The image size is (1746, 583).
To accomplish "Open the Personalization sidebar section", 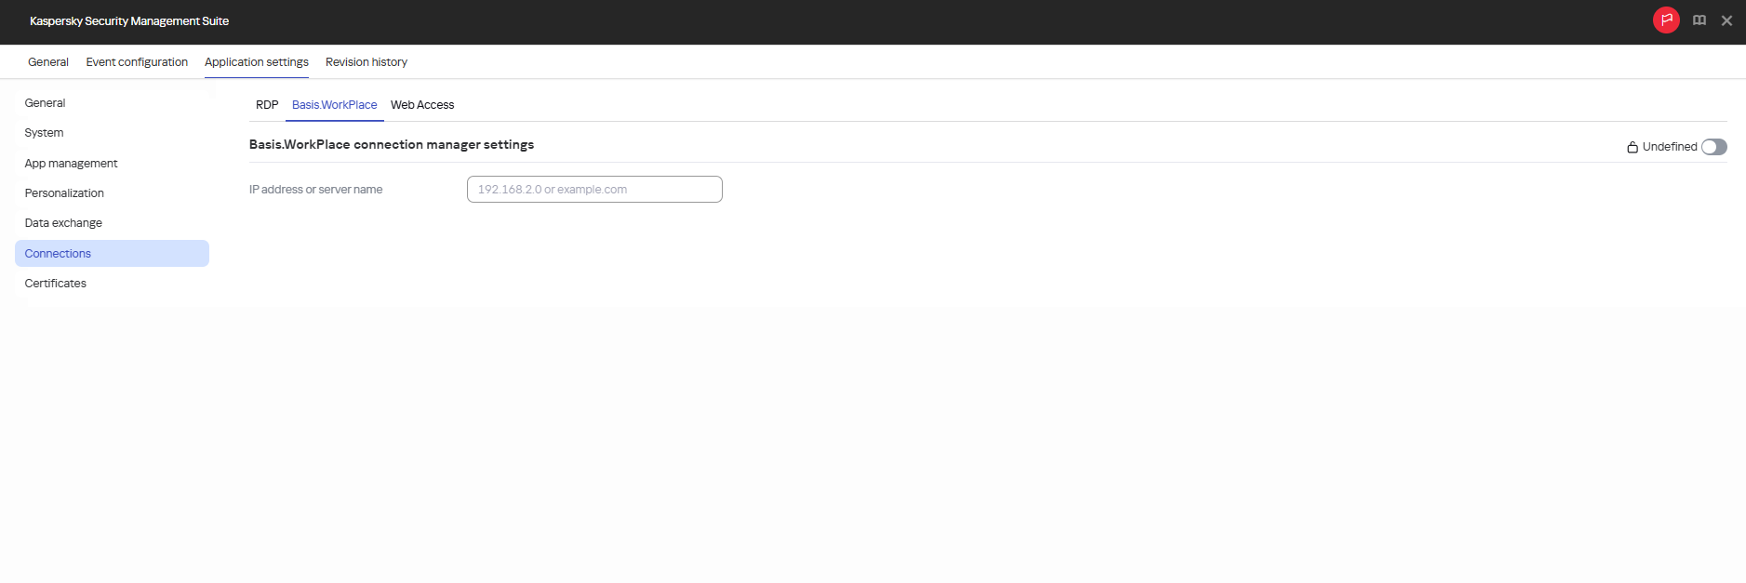I will pyautogui.click(x=112, y=193).
